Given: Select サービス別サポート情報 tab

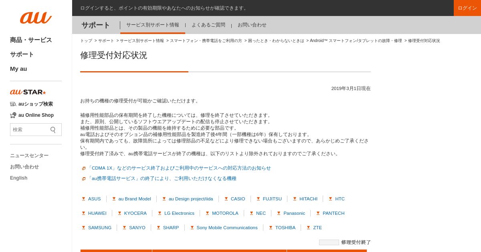Looking at the screenshot, I should [153, 25].
